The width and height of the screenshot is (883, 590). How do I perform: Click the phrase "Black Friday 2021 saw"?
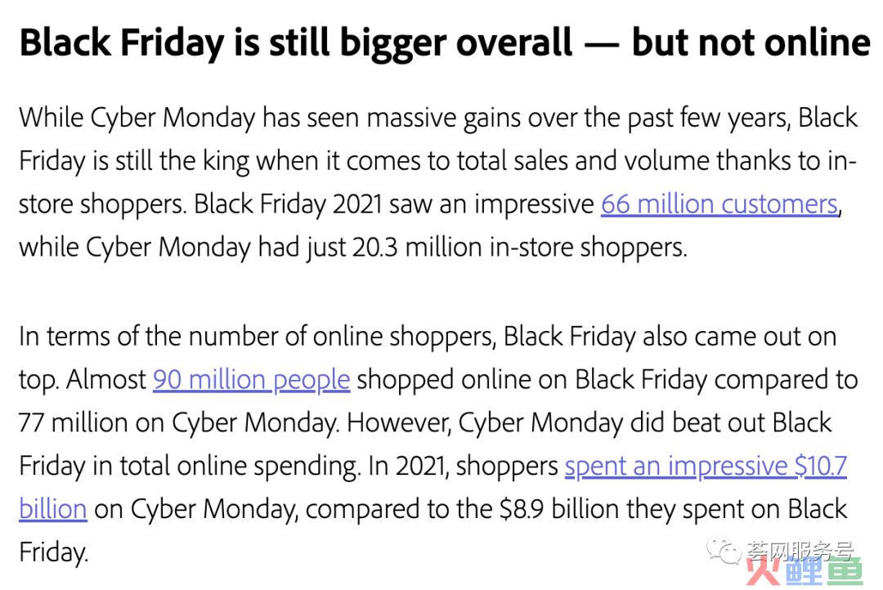[x=312, y=203]
